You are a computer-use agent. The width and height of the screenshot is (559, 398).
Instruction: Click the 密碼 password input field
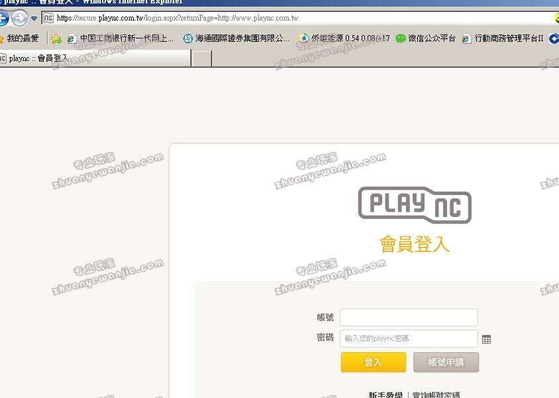409,338
